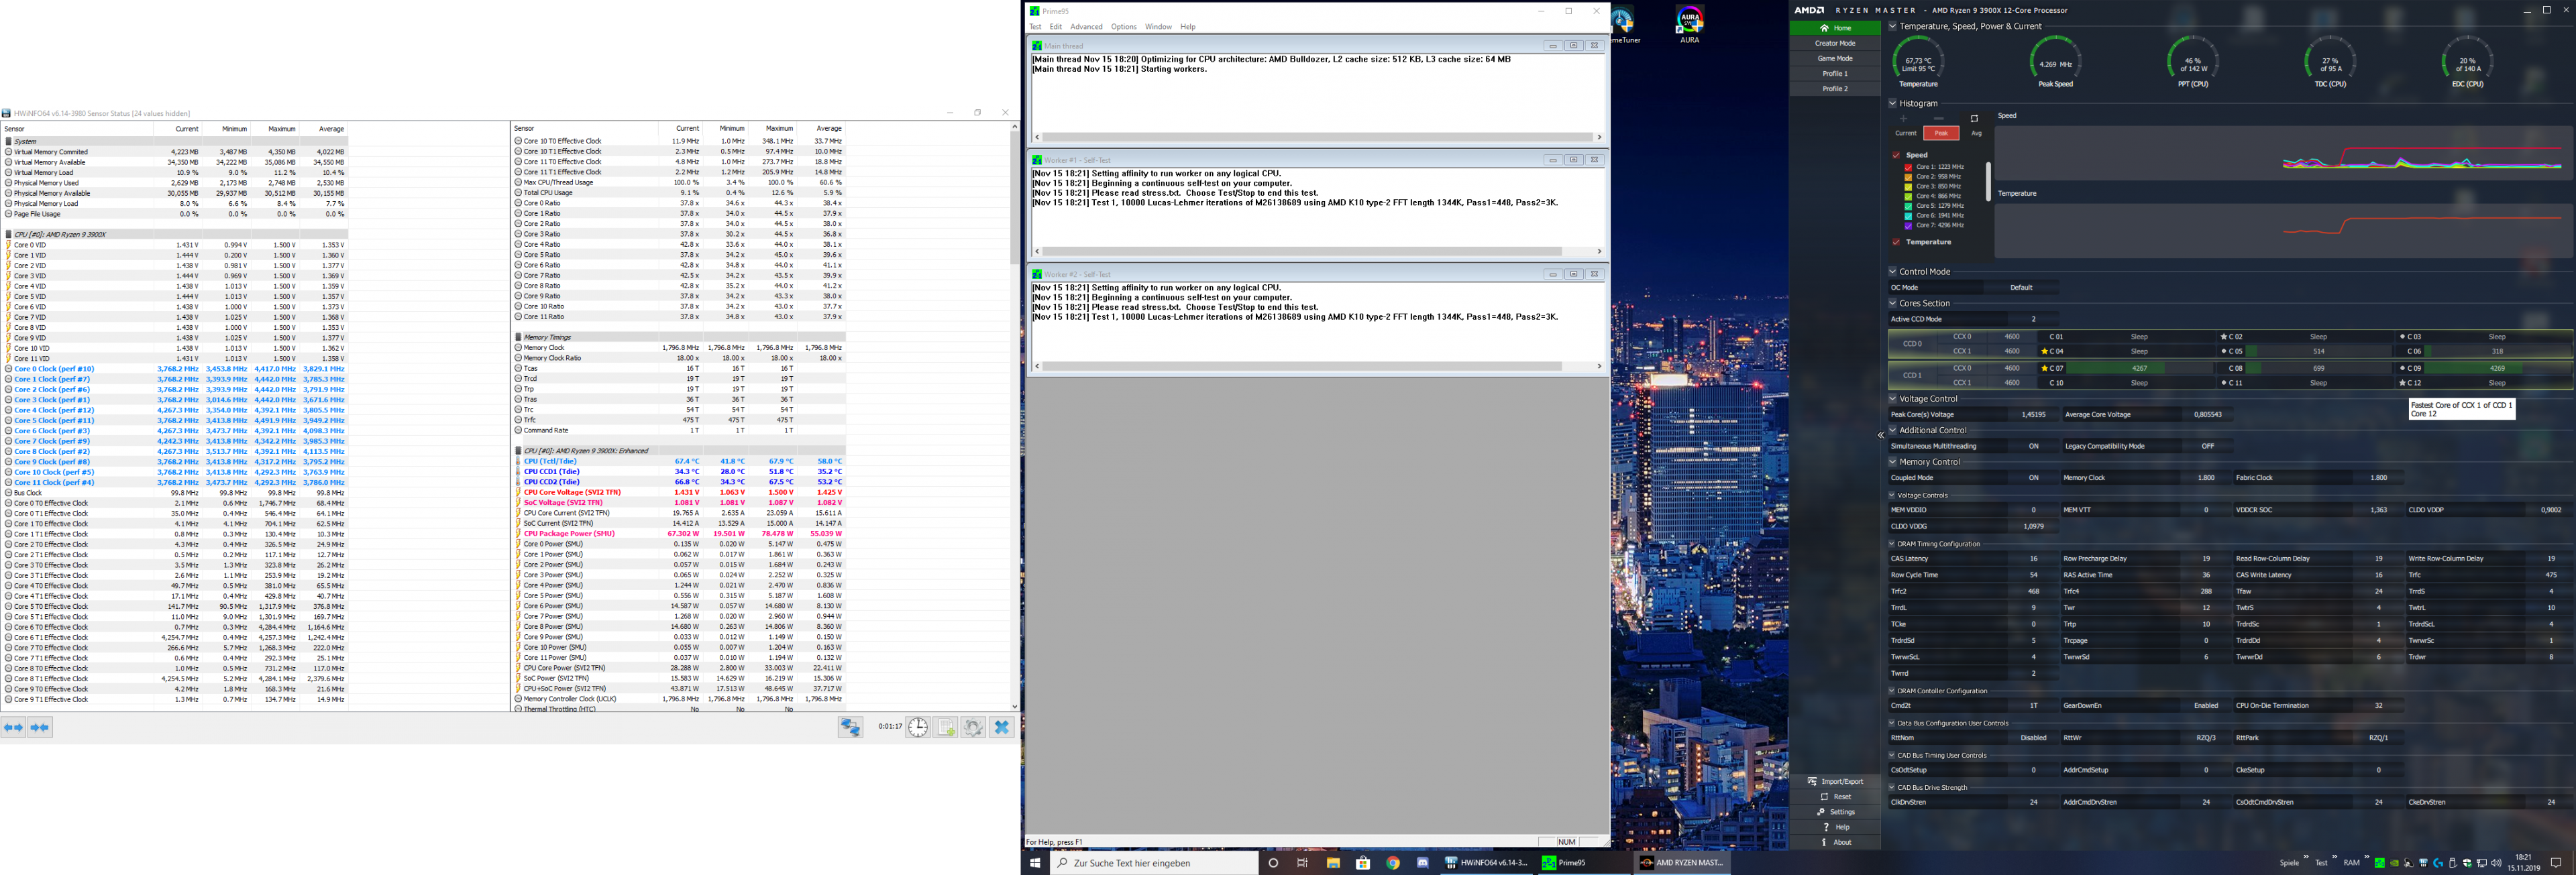
Task: Select the Avg histogram button
Action: pyautogui.click(x=1976, y=133)
